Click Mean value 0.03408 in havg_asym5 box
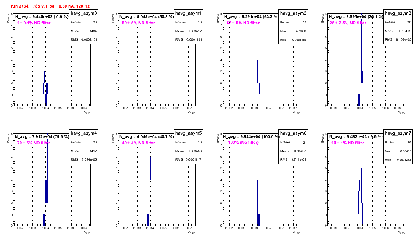The image size is (419, 240). pos(195,151)
